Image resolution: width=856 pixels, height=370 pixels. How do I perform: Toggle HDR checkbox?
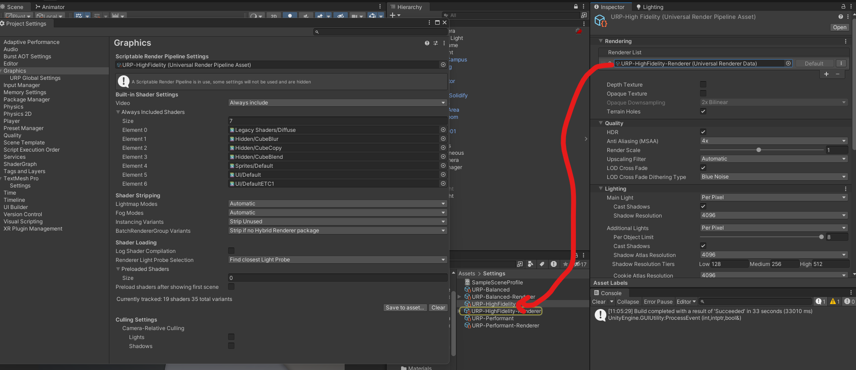[703, 132]
